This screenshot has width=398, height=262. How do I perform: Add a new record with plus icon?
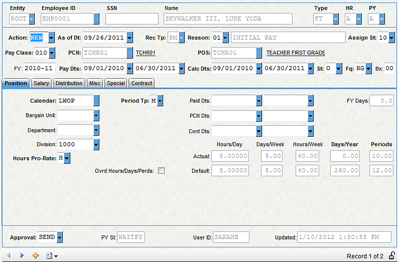click(x=36, y=256)
